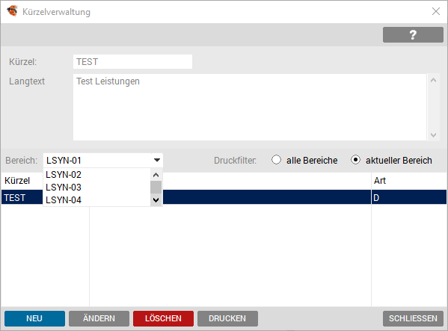Click the dropdown list scroll-up arrow
The image size is (448, 331).
[156, 175]
